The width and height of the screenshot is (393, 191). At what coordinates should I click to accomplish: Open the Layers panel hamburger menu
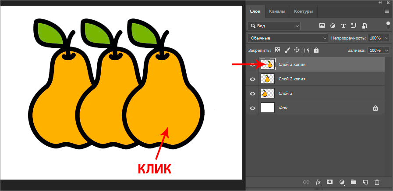click(387, 11)
